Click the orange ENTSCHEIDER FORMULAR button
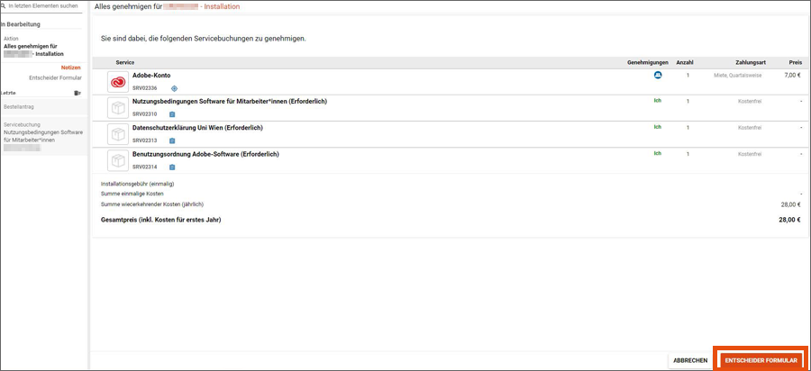Screen dimensions: 811x371 pos(761,360)
